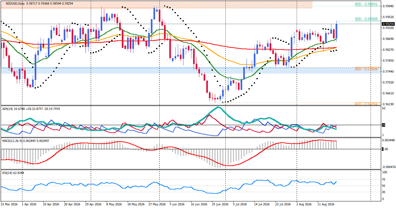Select the light blue support zone band
Viewport: 396px width, 208px height.
(x=190, y=71)
